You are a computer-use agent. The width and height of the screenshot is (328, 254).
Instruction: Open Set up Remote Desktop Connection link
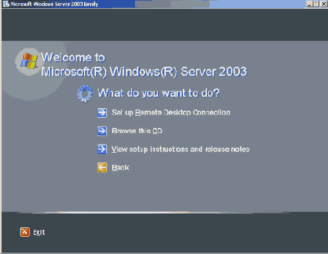[x=171, y=113]
